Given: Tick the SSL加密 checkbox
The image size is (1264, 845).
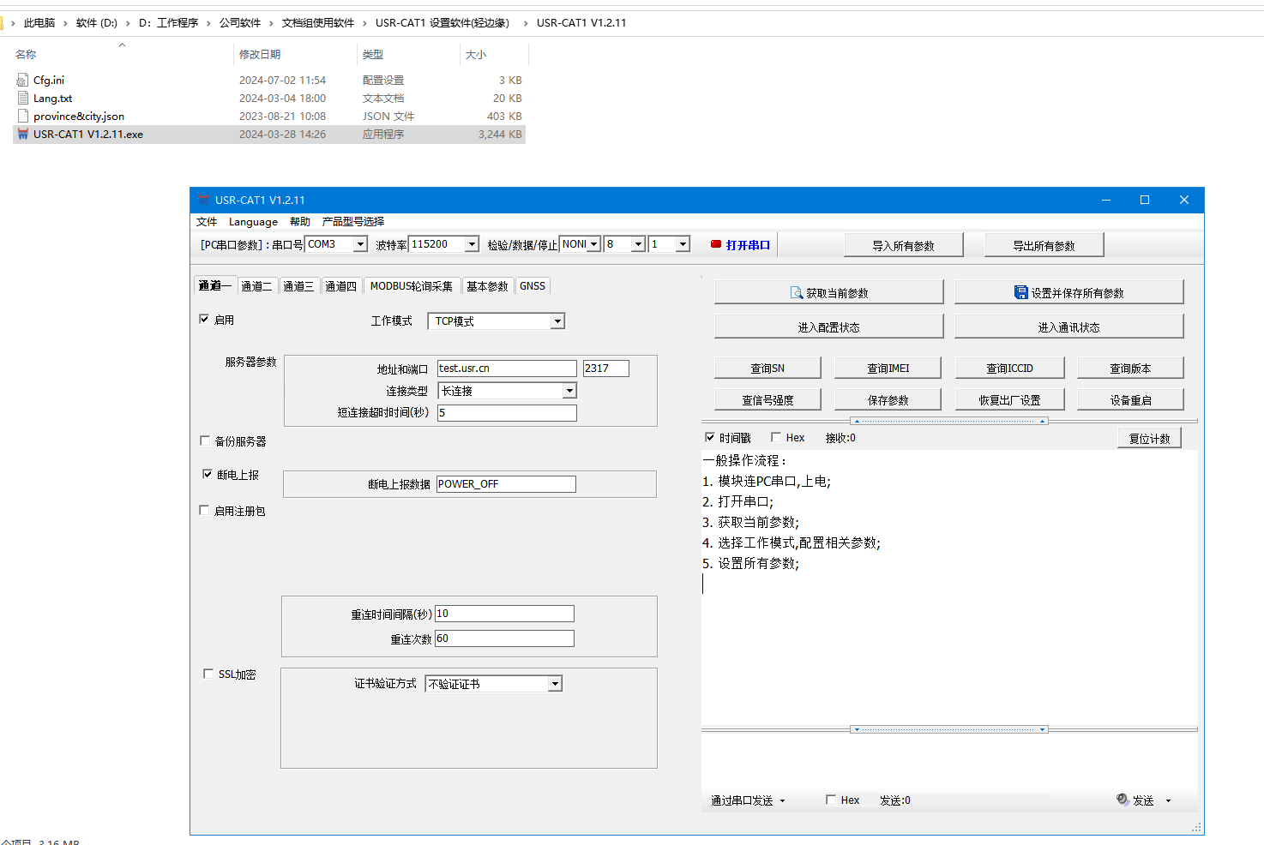Looking at the screenshot, I should 208,674.
